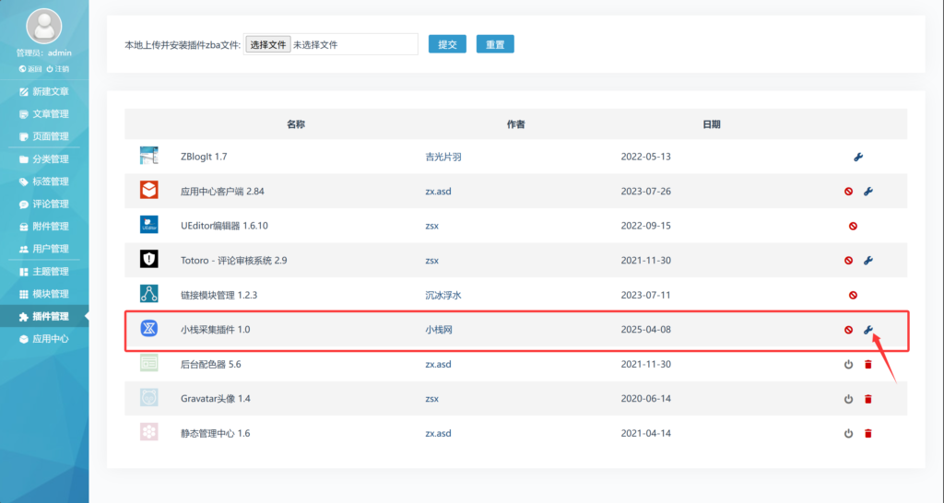944x503 pixels.
Task: Open 应用中心 in sidebar
Action: tap(44, 339)
